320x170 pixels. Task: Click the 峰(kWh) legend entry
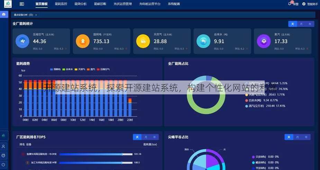click(265, 162)
